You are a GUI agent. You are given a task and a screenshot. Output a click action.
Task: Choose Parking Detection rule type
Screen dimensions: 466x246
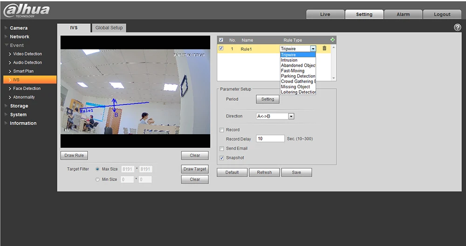pyautogui.click(x=298, y=76)
